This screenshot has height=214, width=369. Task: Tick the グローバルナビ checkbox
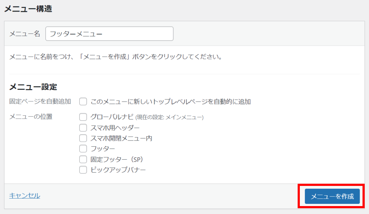tap(83, 117)
